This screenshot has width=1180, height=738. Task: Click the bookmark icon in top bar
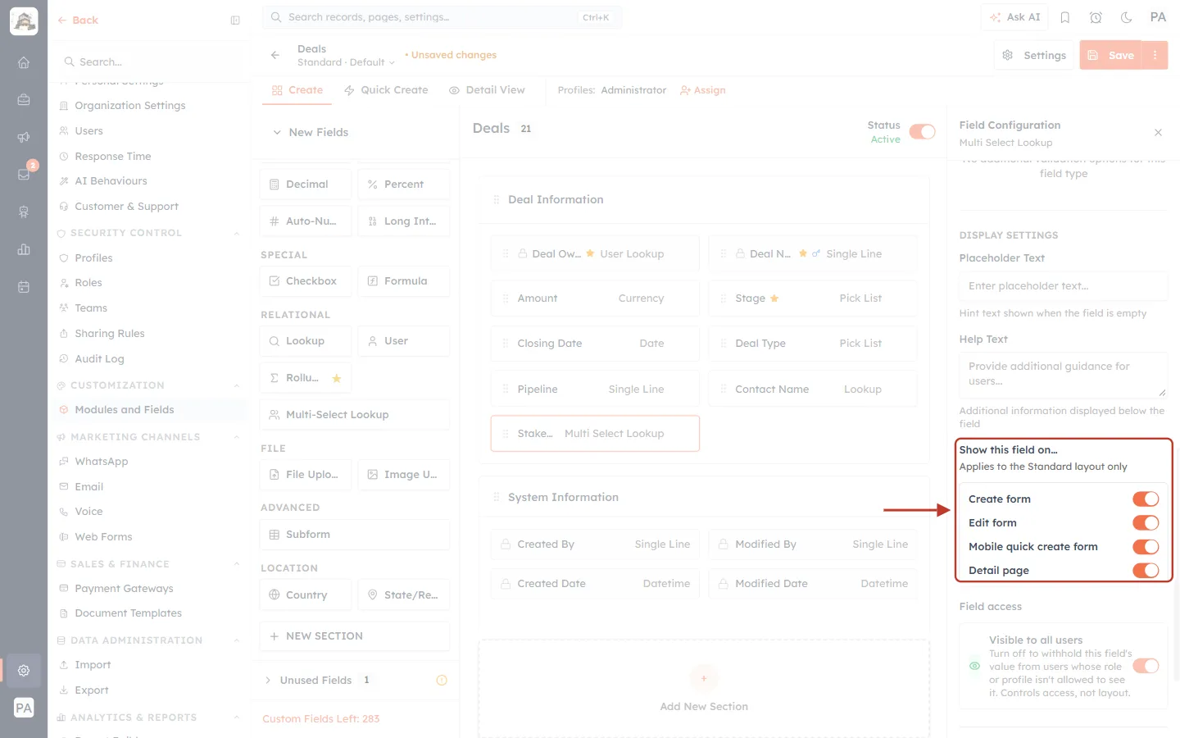[x=1065, y=17]
